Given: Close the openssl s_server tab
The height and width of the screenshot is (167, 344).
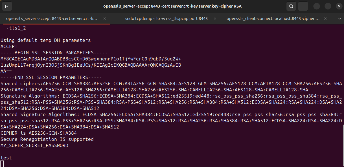Looking at the screenshot, I should coord(105,19).
